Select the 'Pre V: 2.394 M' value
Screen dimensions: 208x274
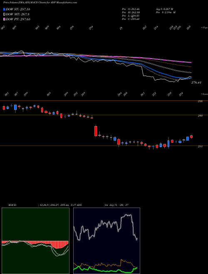[x=166, y=12]
